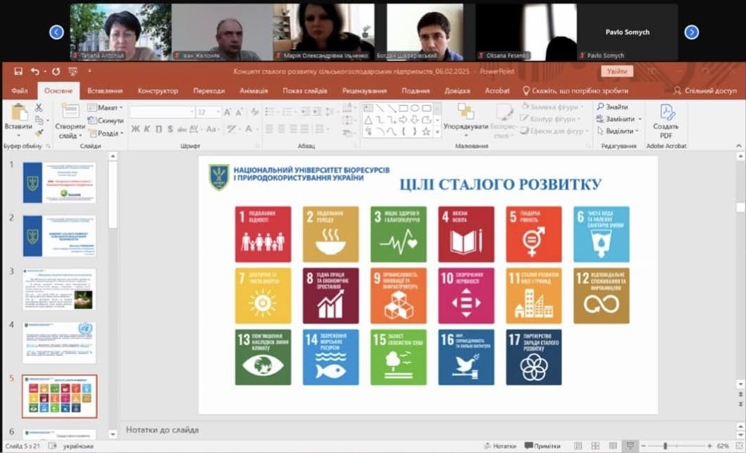746x453 pixels.
Task: Toggle Нотатки notes pane in status bar
Action: coord(499,446)
